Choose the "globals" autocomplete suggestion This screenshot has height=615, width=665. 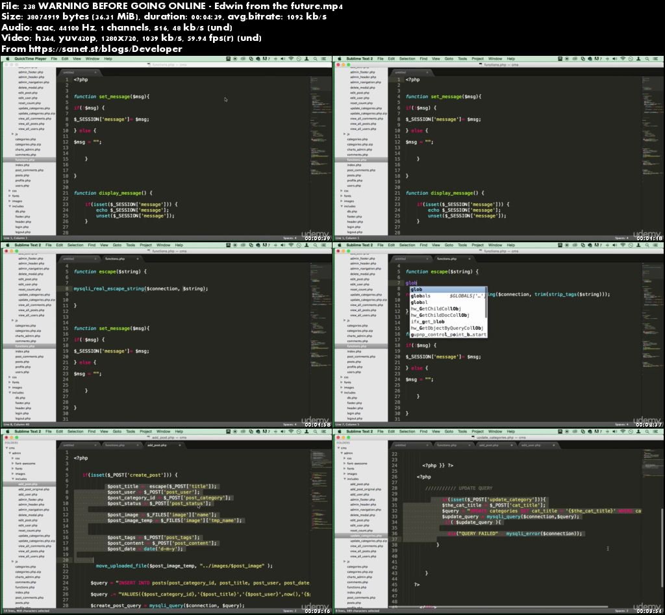447,296
